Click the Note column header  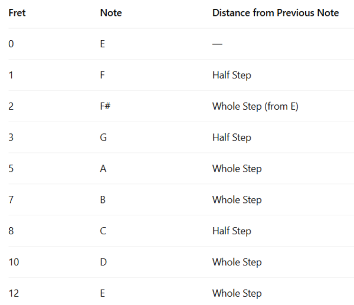[111, 13]
